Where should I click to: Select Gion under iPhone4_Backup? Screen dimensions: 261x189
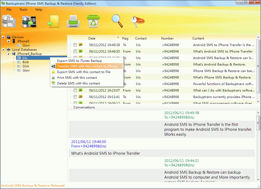26,71
